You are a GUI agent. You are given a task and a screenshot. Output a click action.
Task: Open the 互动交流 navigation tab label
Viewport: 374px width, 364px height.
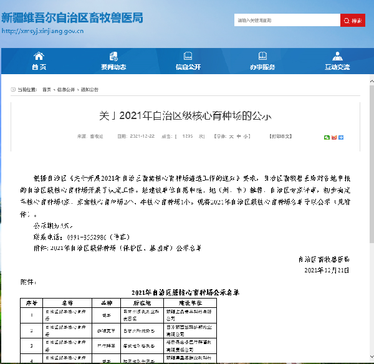click(337, 67)
